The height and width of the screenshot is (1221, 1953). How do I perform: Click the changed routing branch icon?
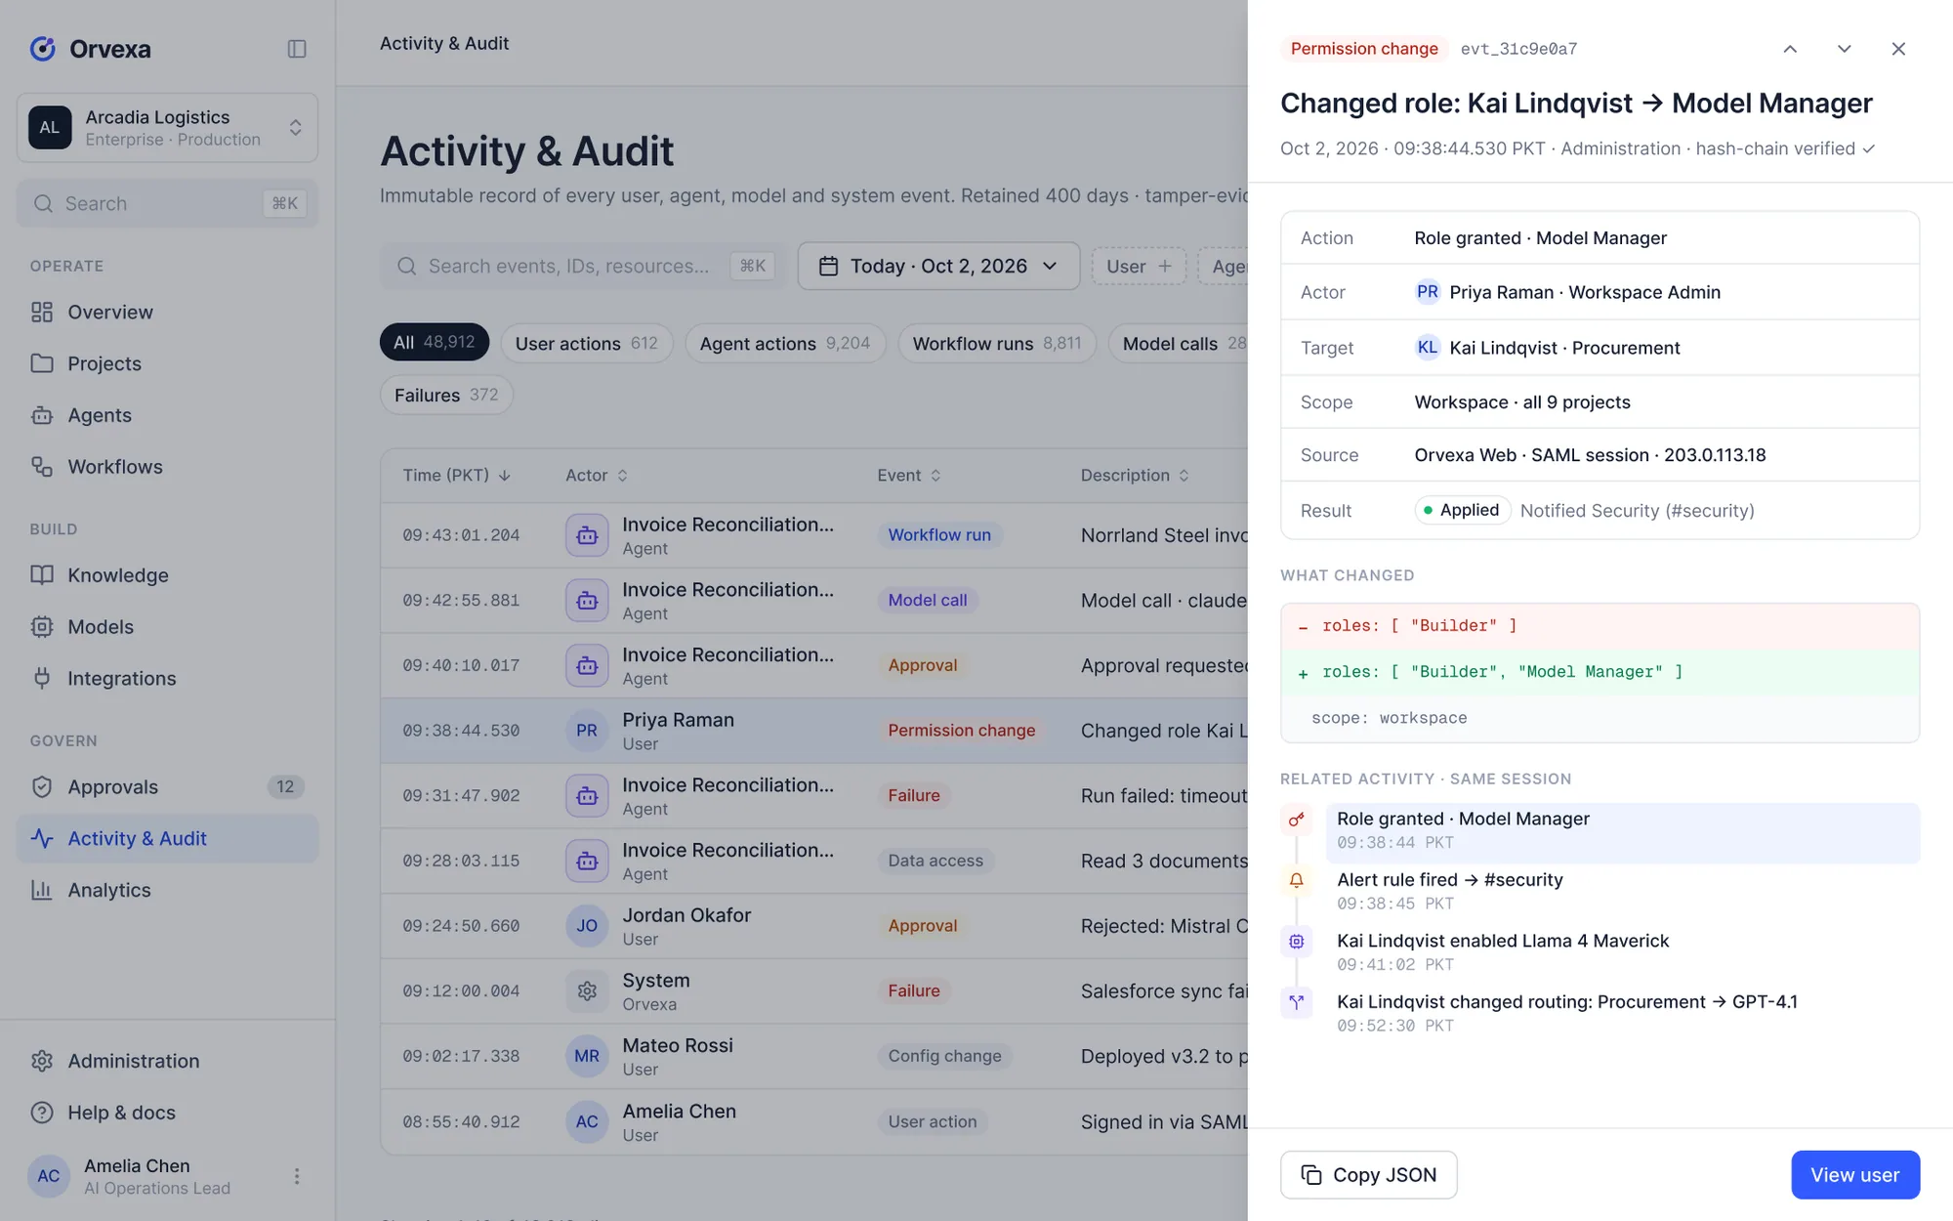tap(1297, 1002)
